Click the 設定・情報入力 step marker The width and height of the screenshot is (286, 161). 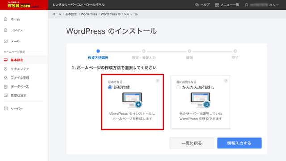144,51
